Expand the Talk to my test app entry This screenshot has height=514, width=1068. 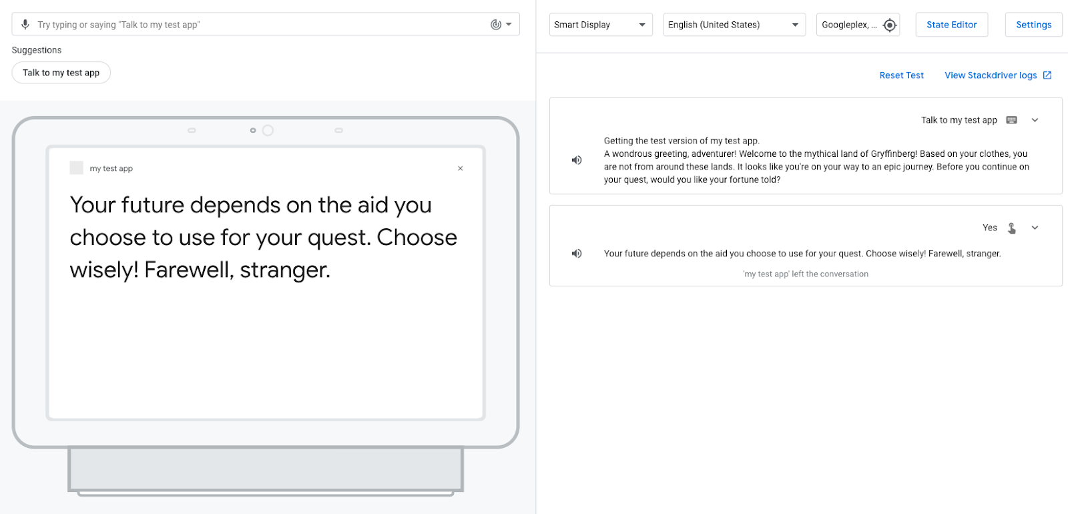pos(1035,120)
